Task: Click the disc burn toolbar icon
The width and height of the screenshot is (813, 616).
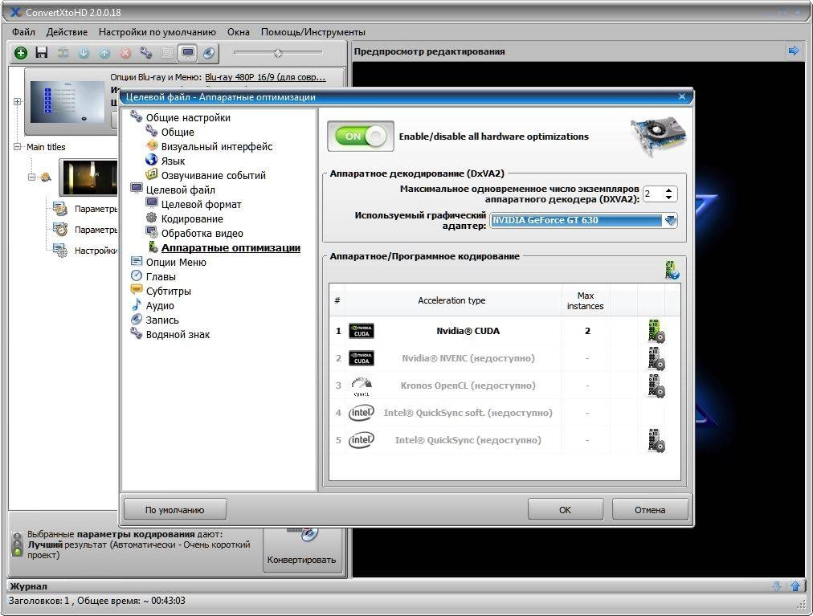Action: click(x=208, y=53)
